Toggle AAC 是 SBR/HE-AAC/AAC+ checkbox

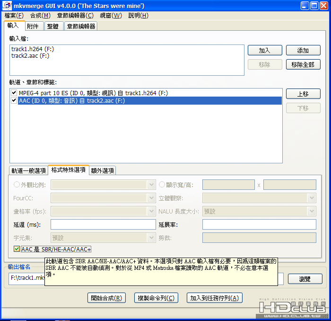[17, 249]
